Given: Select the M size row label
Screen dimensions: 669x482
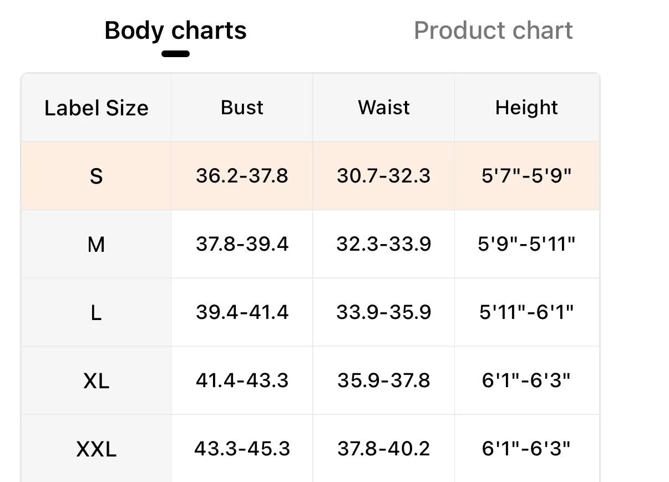Looking at the screenshot, I should coord(96,244).
